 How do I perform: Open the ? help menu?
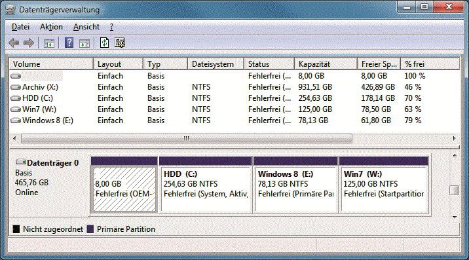(111, 27)
